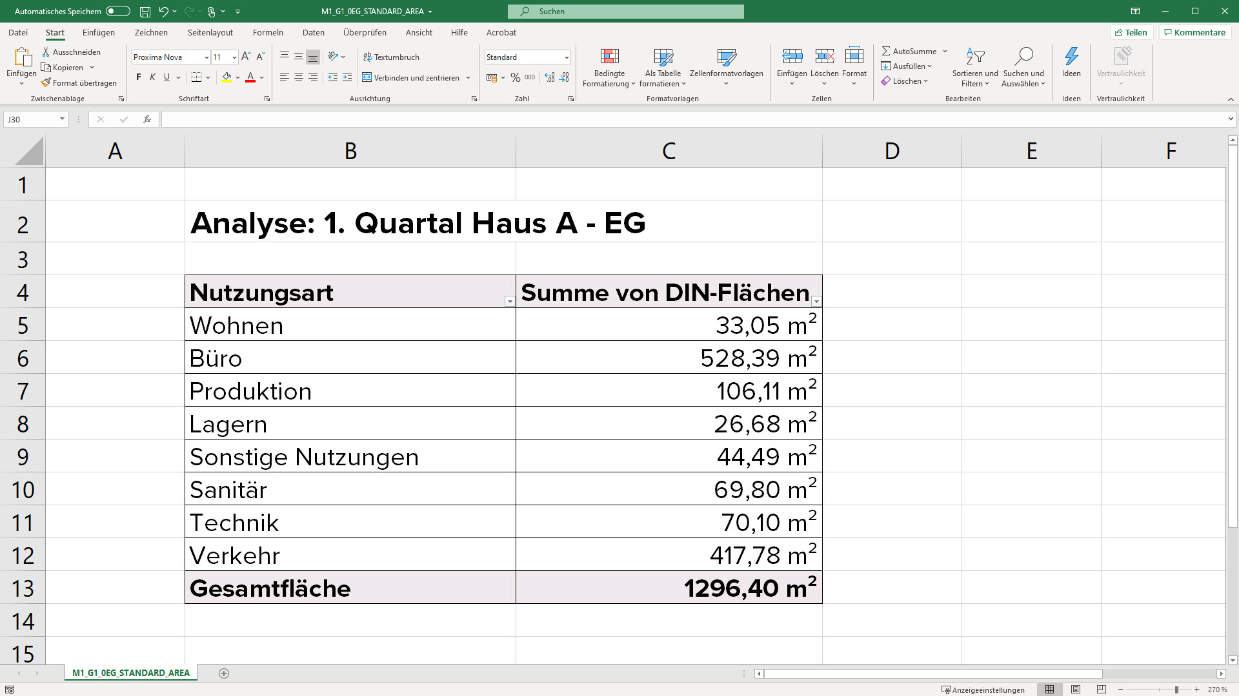Click Merge and Center icon

coord(367,77)
